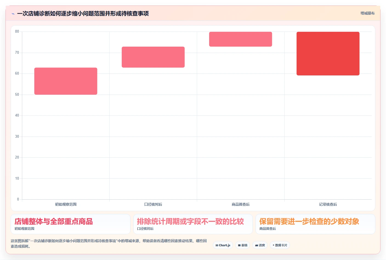Click the y-axis value 50
The width and height of the screenshot is (386, 260).
[17, 95]
